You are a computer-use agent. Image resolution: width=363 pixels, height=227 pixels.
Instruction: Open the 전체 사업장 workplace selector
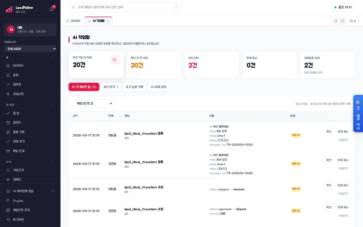pos(30,49)
